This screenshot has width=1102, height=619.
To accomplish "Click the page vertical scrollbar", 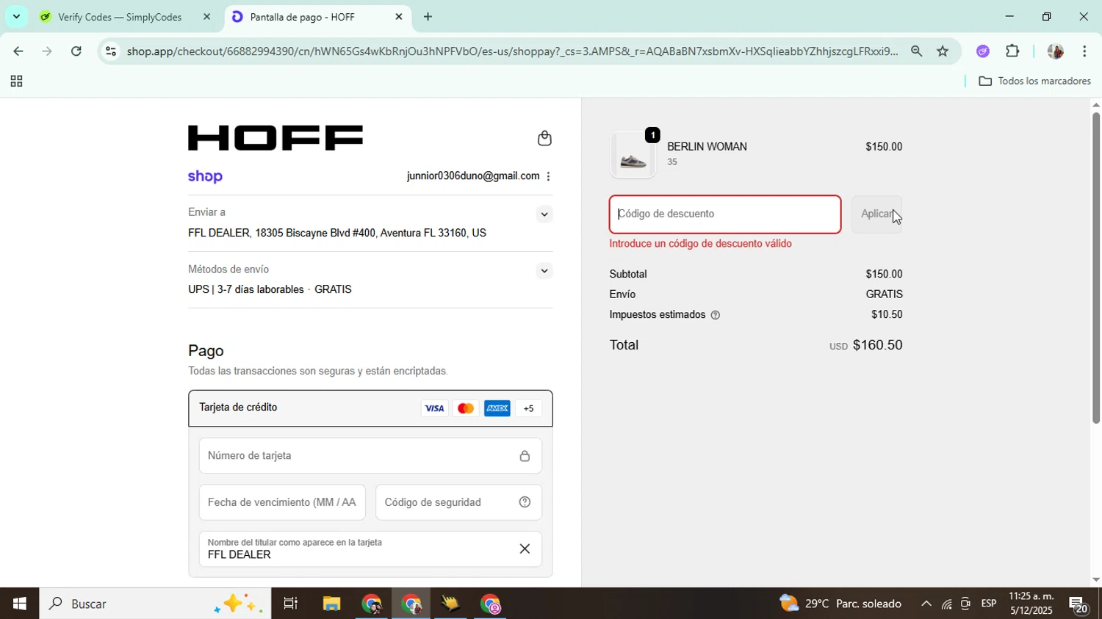I will click(x=1095, y=267).
